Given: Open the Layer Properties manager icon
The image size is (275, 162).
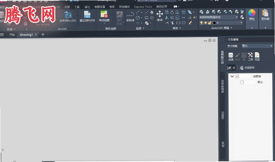Looking at the screenshot, I should (x=202, y=12).
